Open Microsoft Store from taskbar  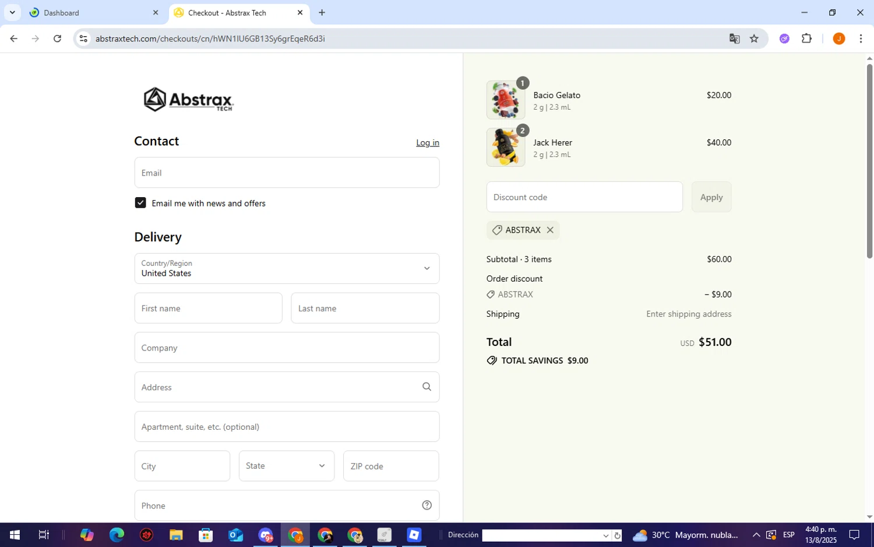coord(206,535)
